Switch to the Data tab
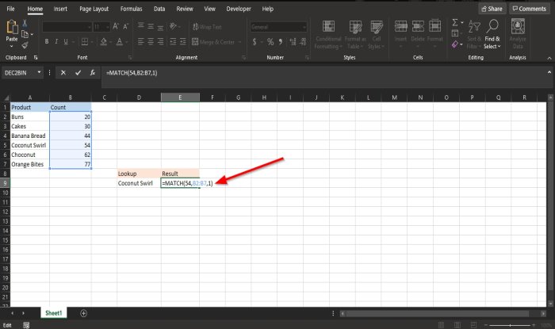Screen dimensions: 555x329 pos(159,9)
